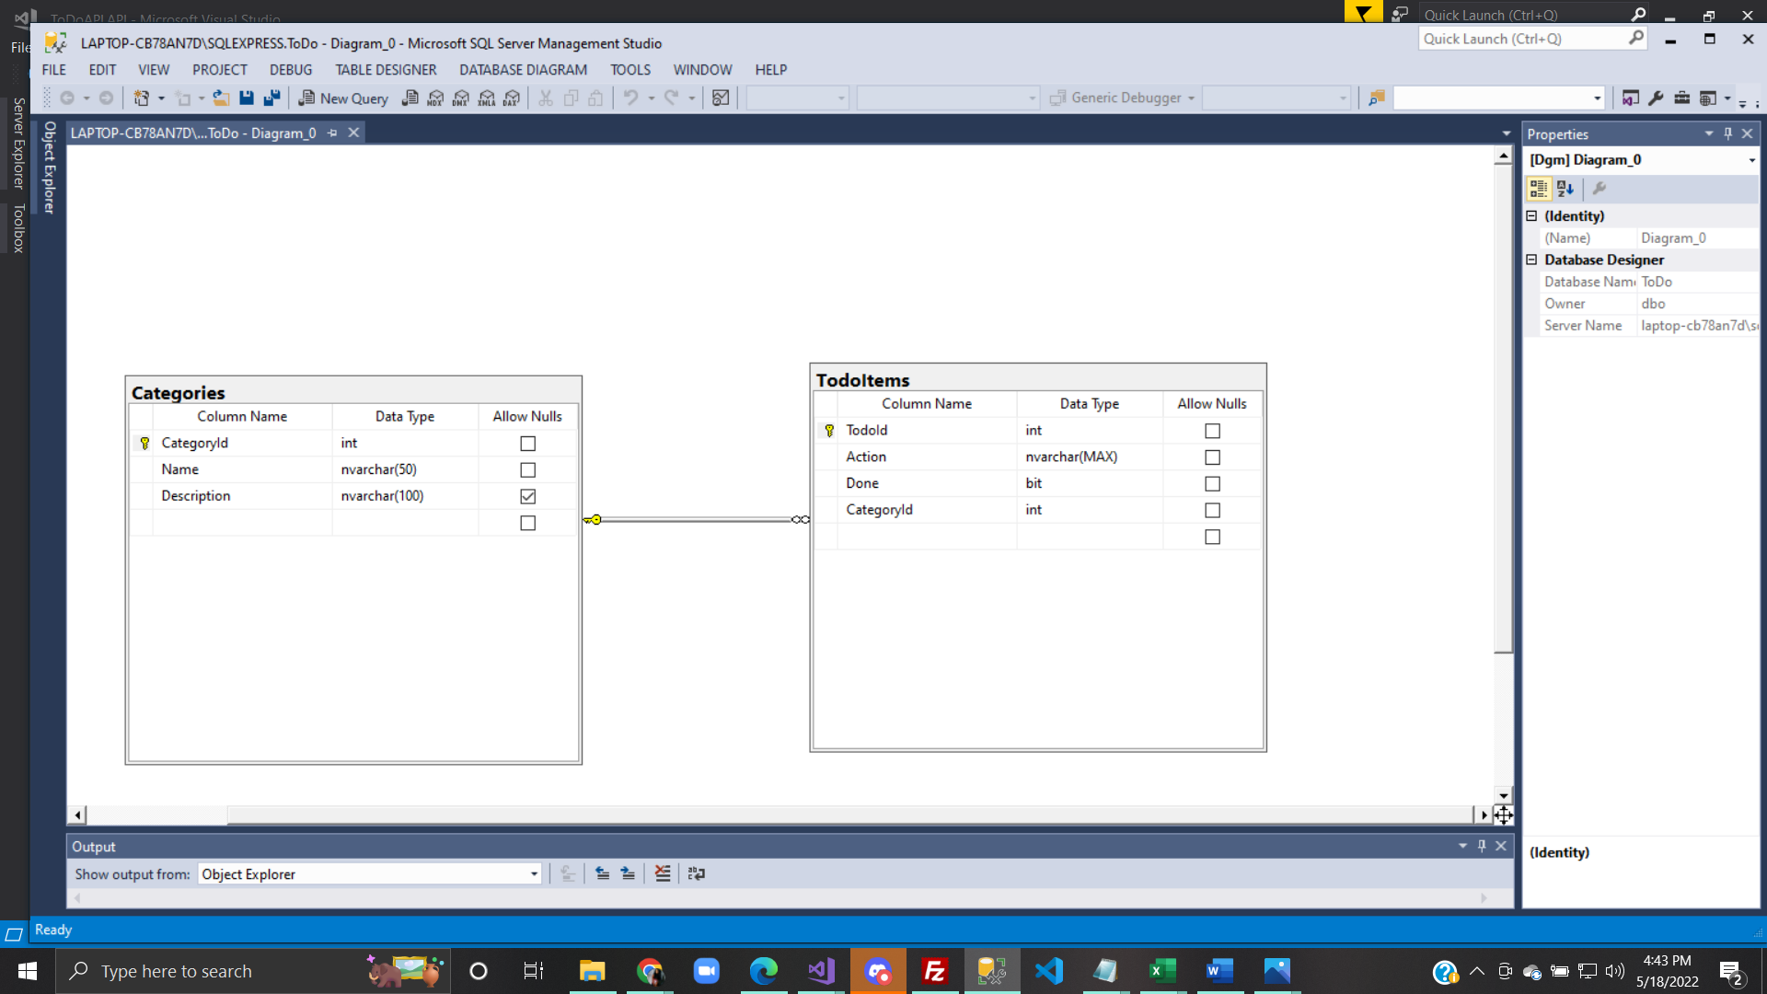Click the DMX query toolbar icon
This screenshot has height=994, width=1767.
pyautogui.click(x=461, y=98)
